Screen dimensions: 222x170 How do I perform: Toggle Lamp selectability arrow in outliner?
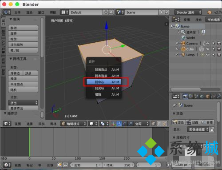point(214,55)
